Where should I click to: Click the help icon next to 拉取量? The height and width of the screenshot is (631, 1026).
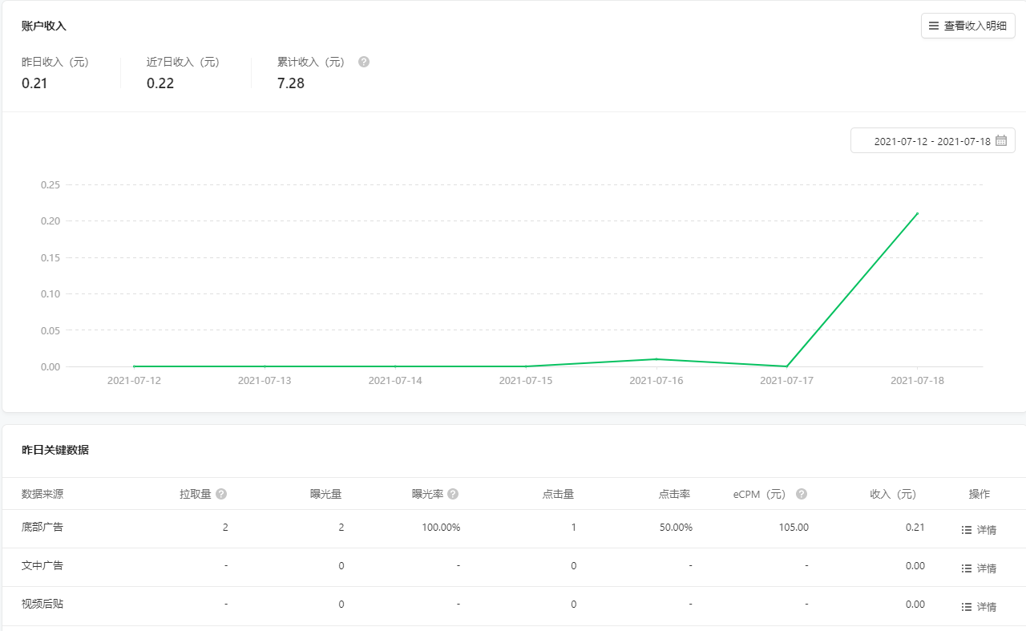[x=221, y=494]
